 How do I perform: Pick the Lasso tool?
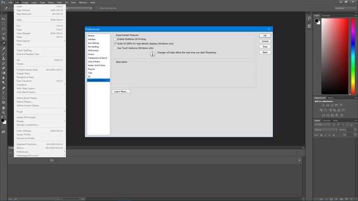[4, 29]
